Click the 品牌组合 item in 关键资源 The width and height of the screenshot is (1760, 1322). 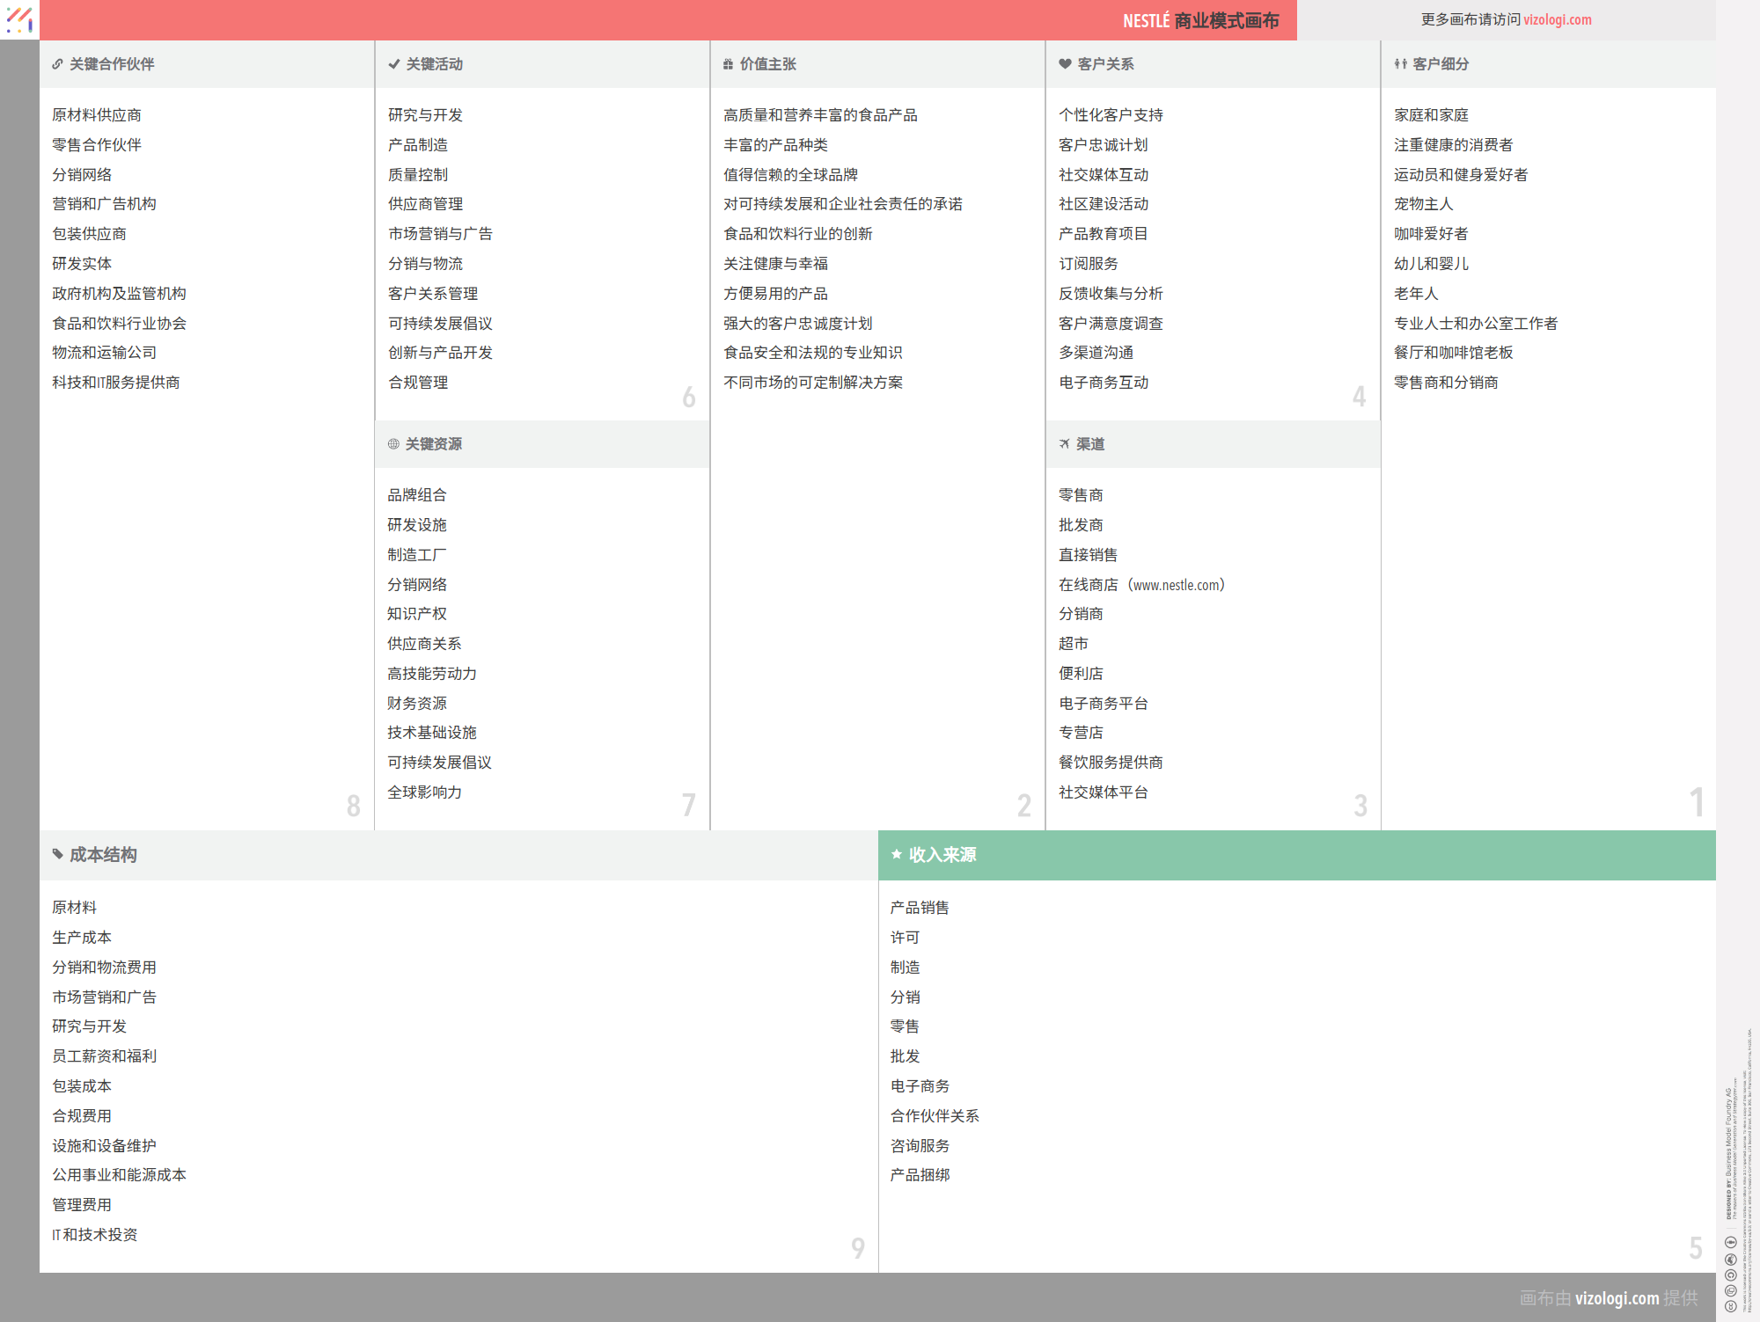(417, 495)
